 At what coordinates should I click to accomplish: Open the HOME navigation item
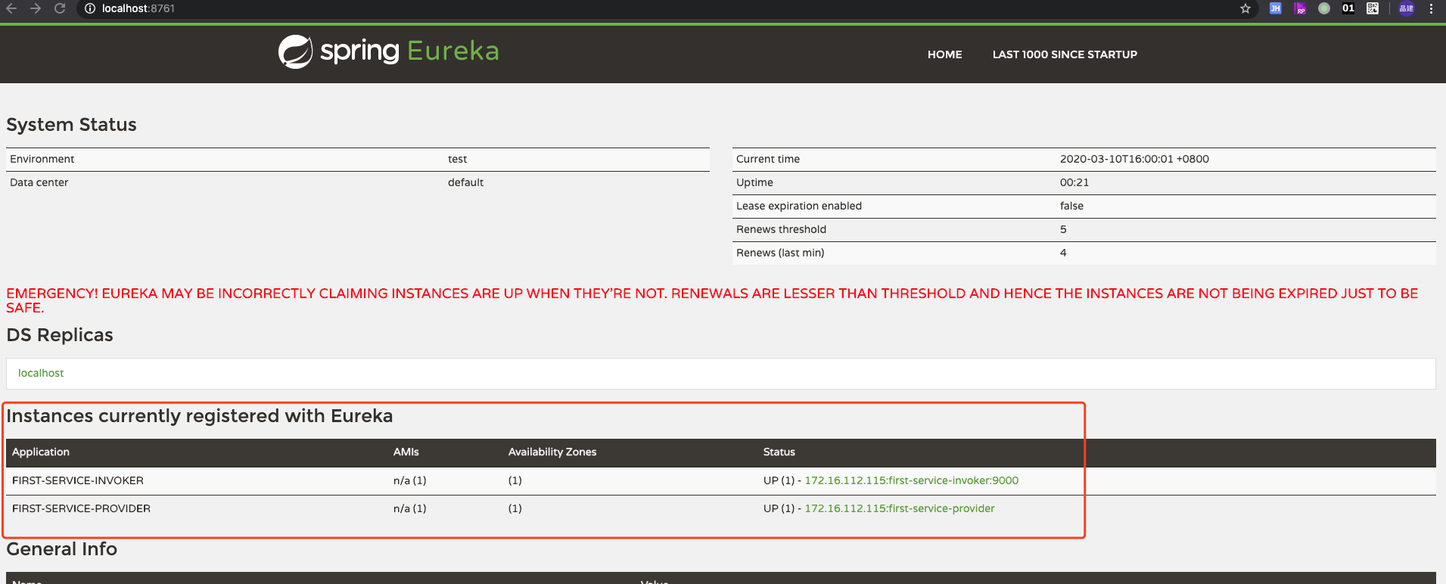point(945,54)
